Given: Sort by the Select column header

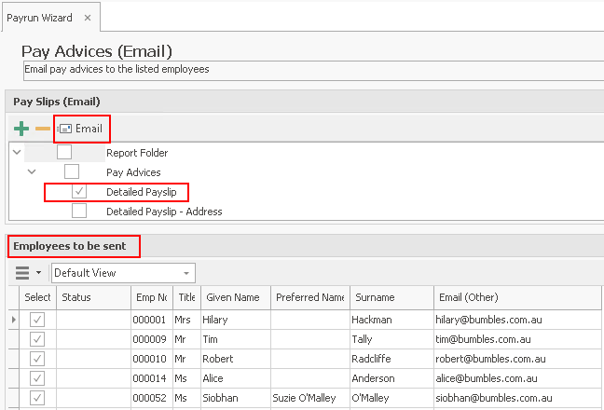Looking at the screenshot, I should point(37,297).
